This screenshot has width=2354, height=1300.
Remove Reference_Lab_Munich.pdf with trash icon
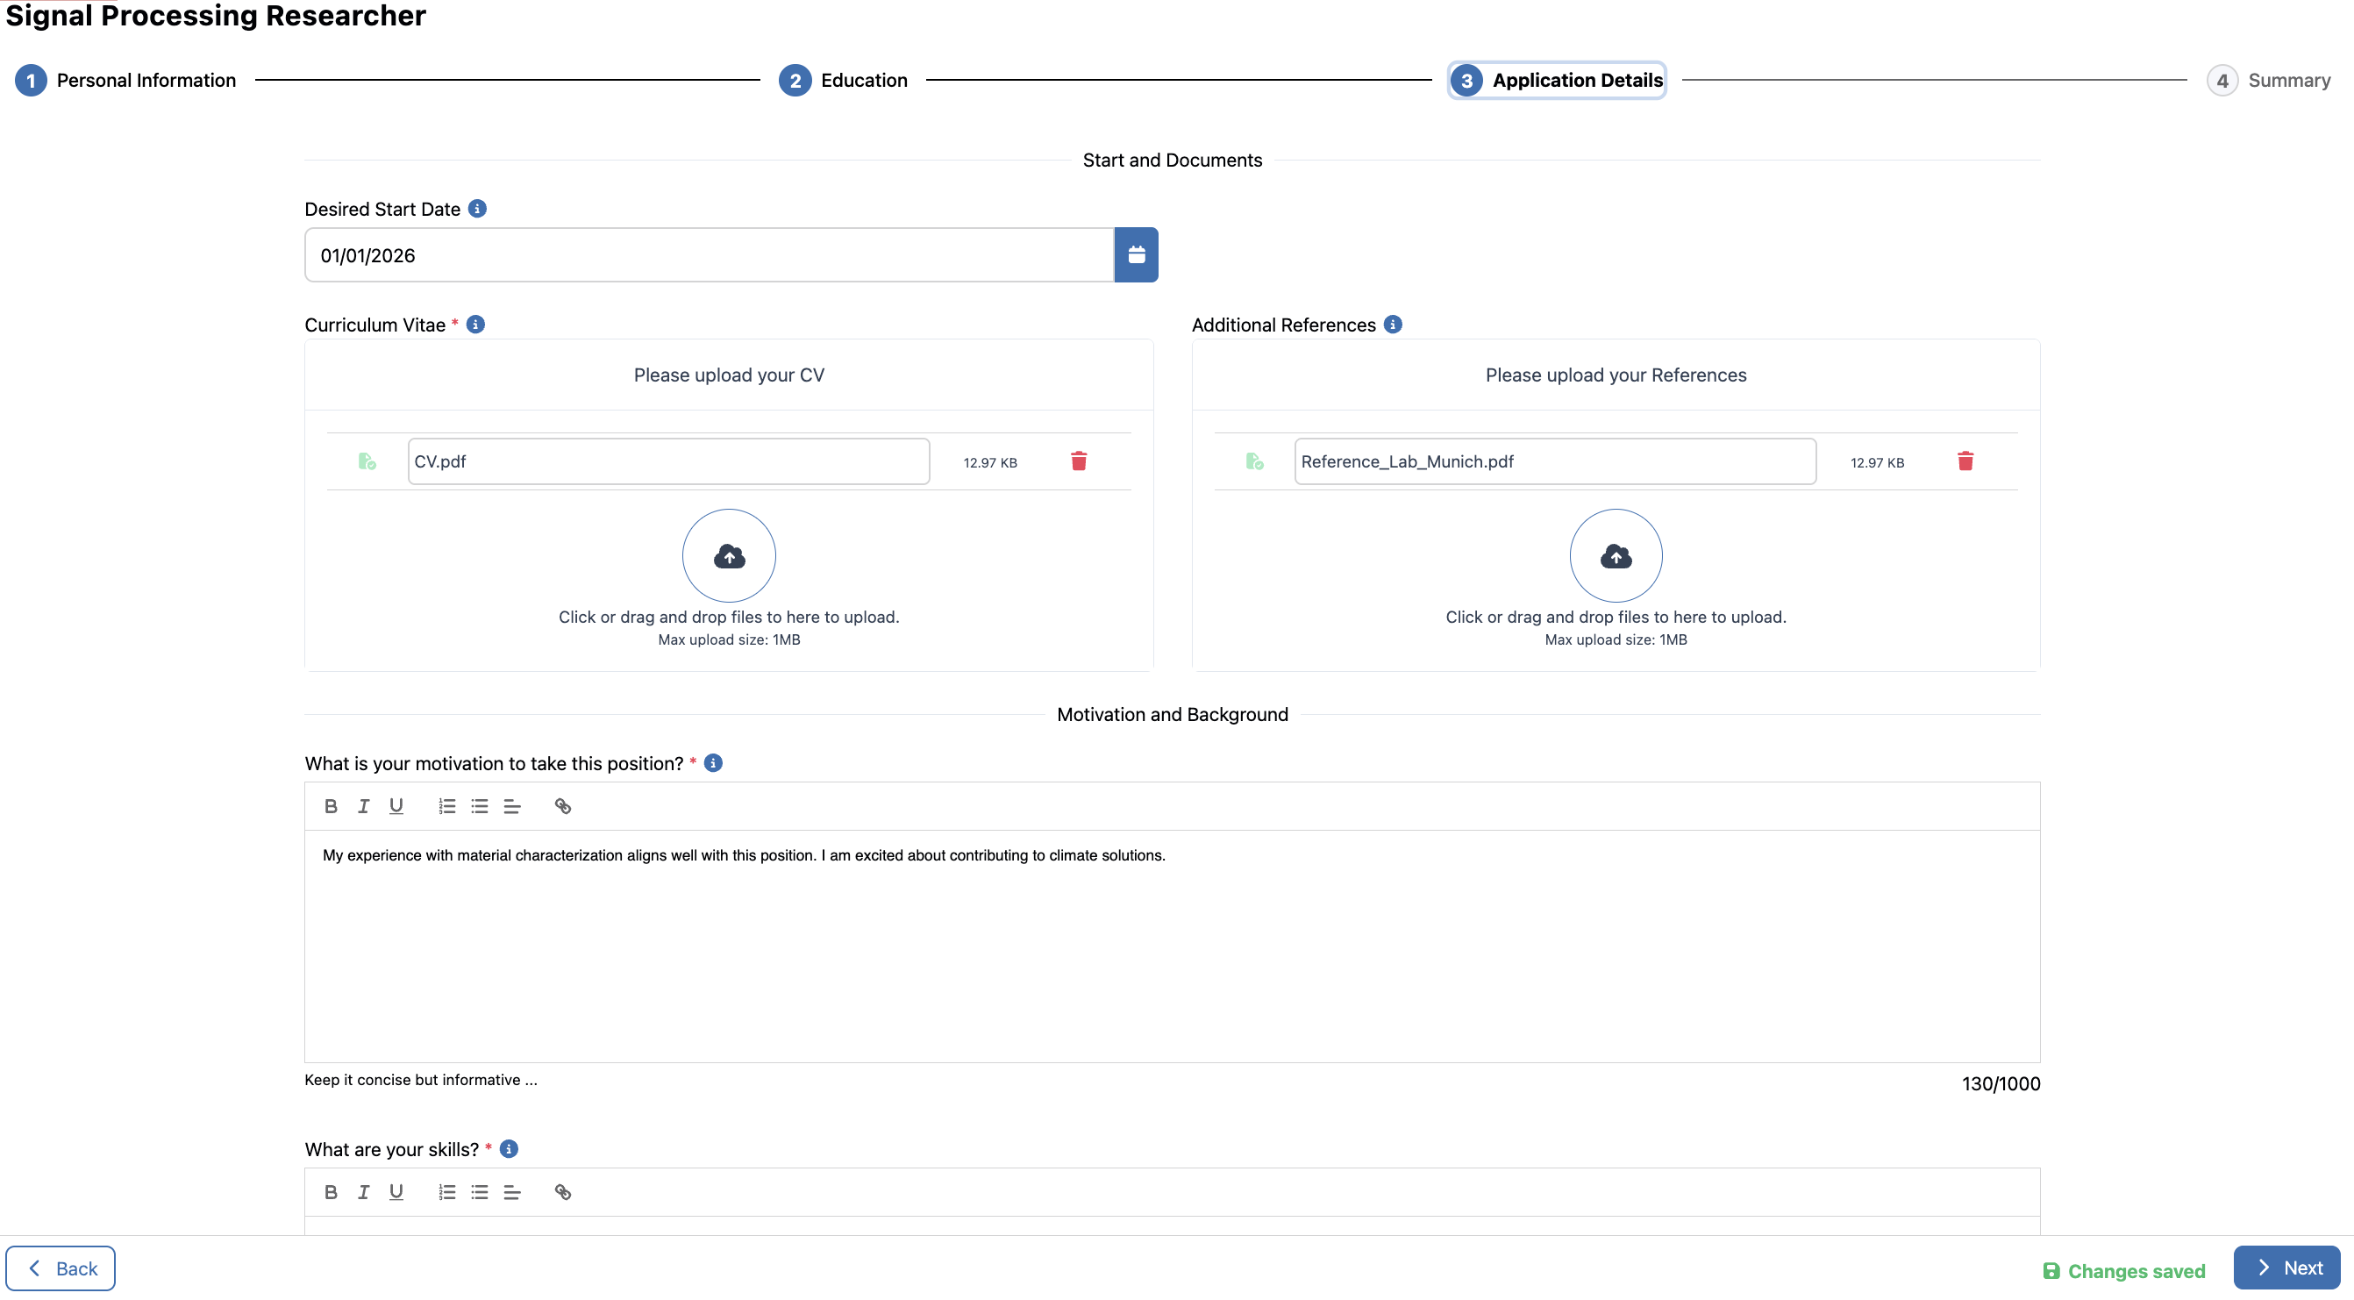click(1965, 461)
